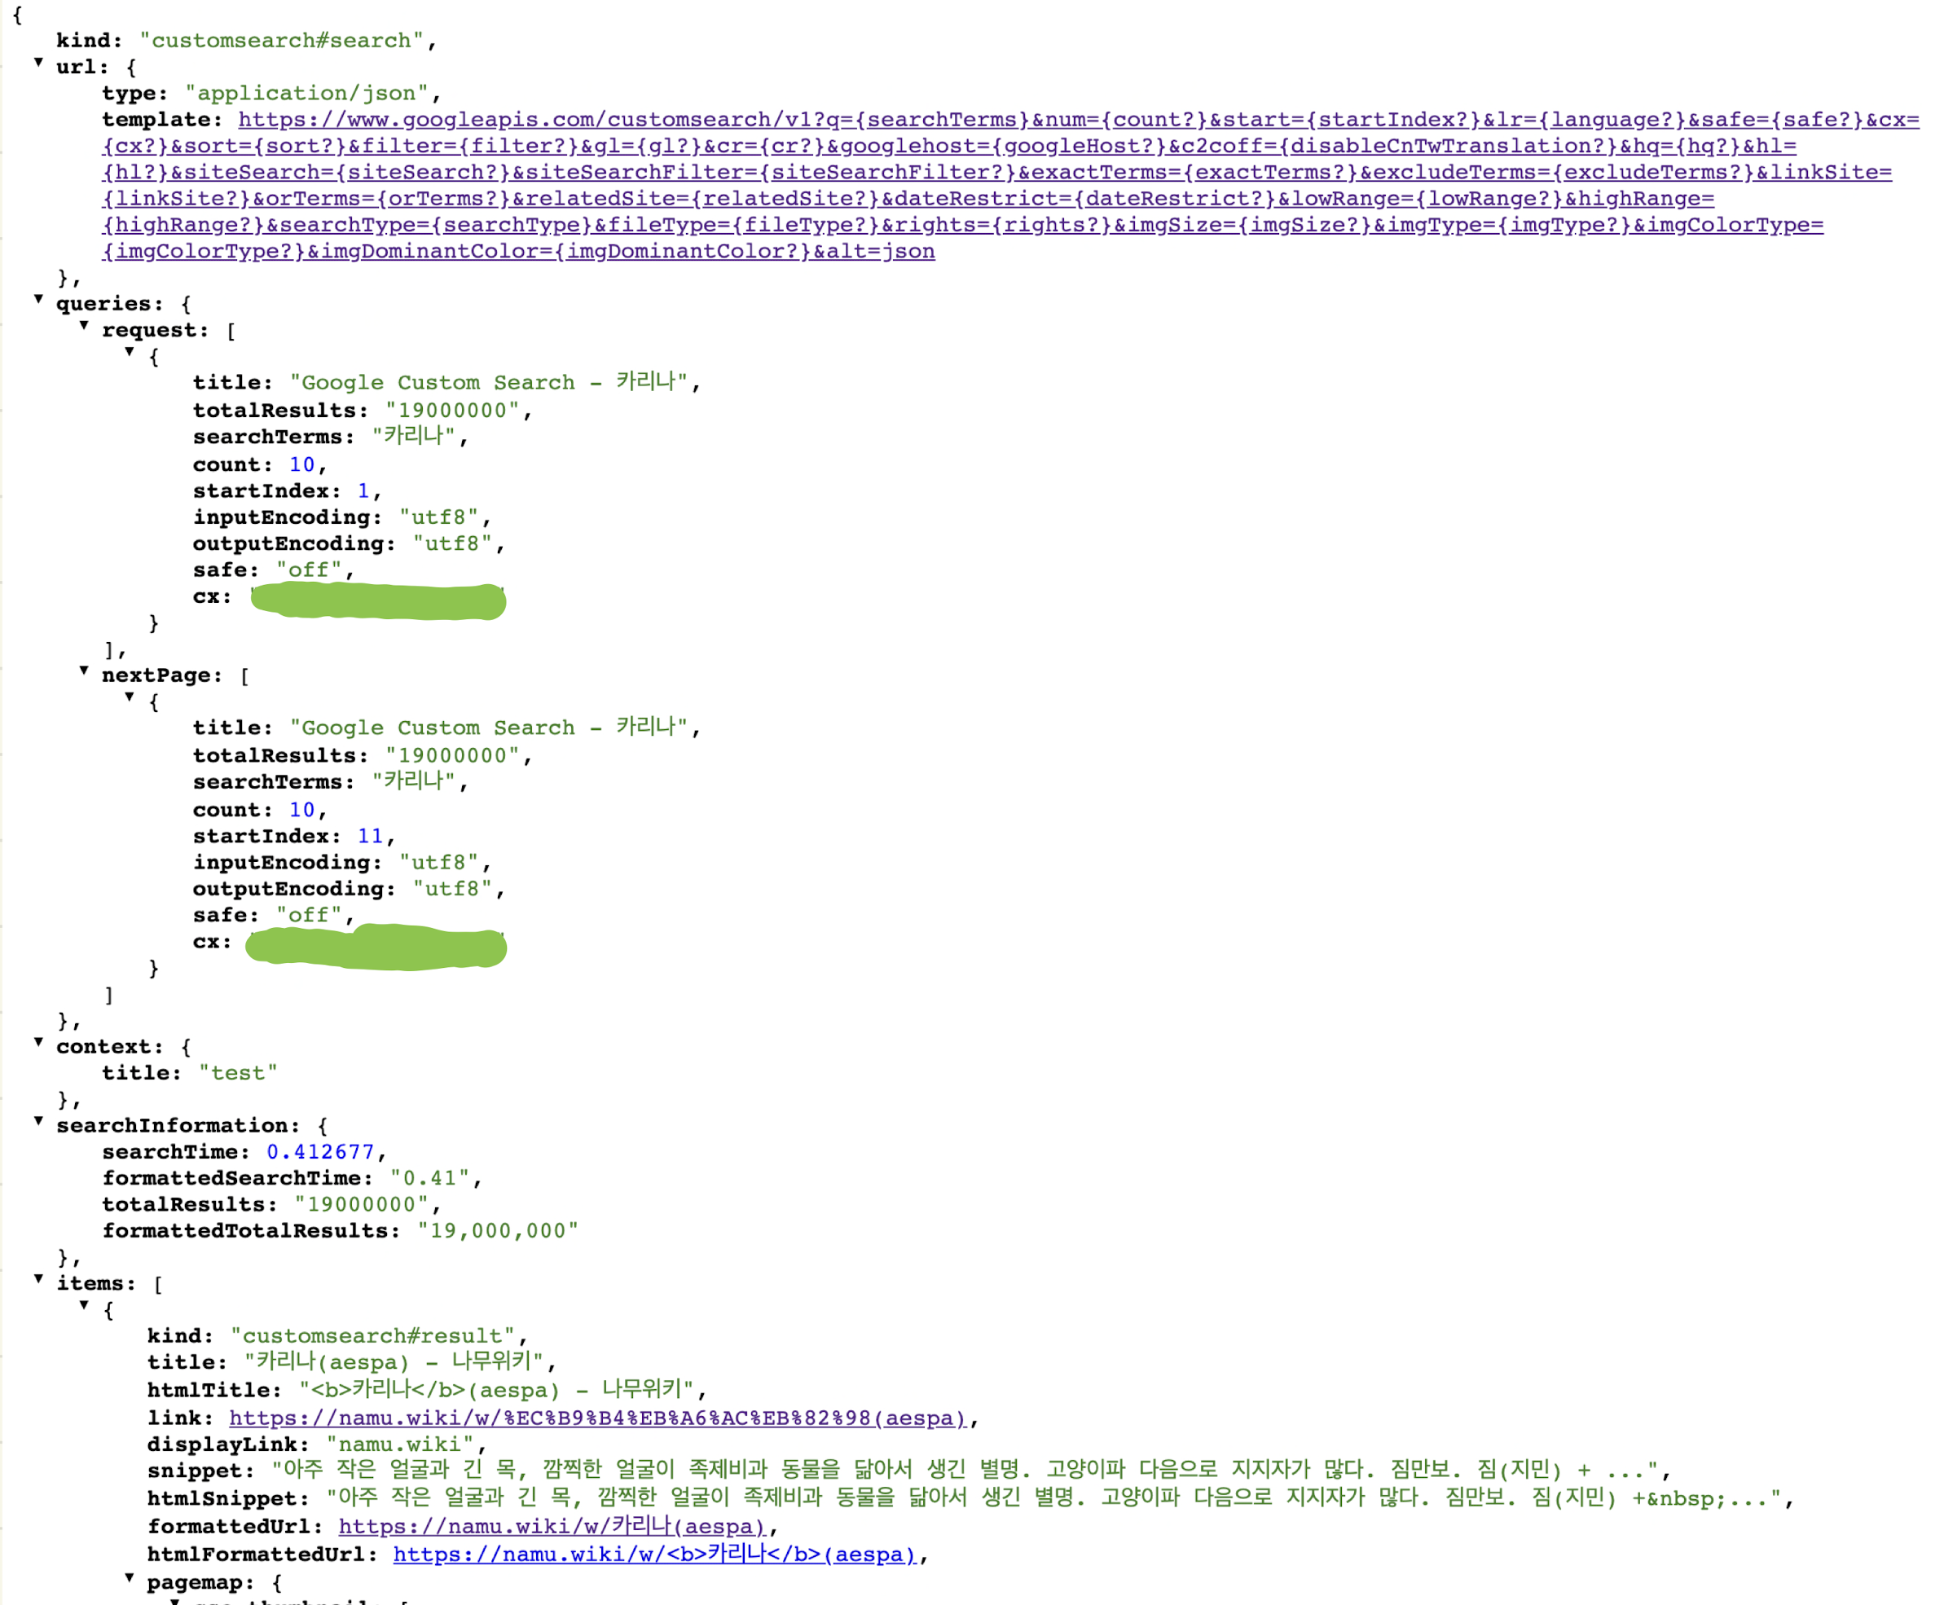The width and height of the screenshot is (1944, 1605).
Task: Collapse the first request object triangle
Action: 130,352
